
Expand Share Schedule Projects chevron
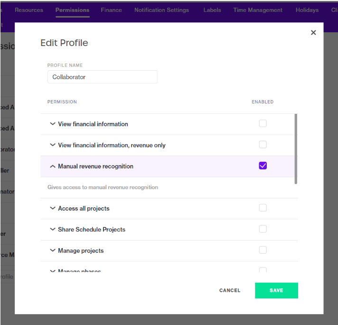[x=53, y=229]
